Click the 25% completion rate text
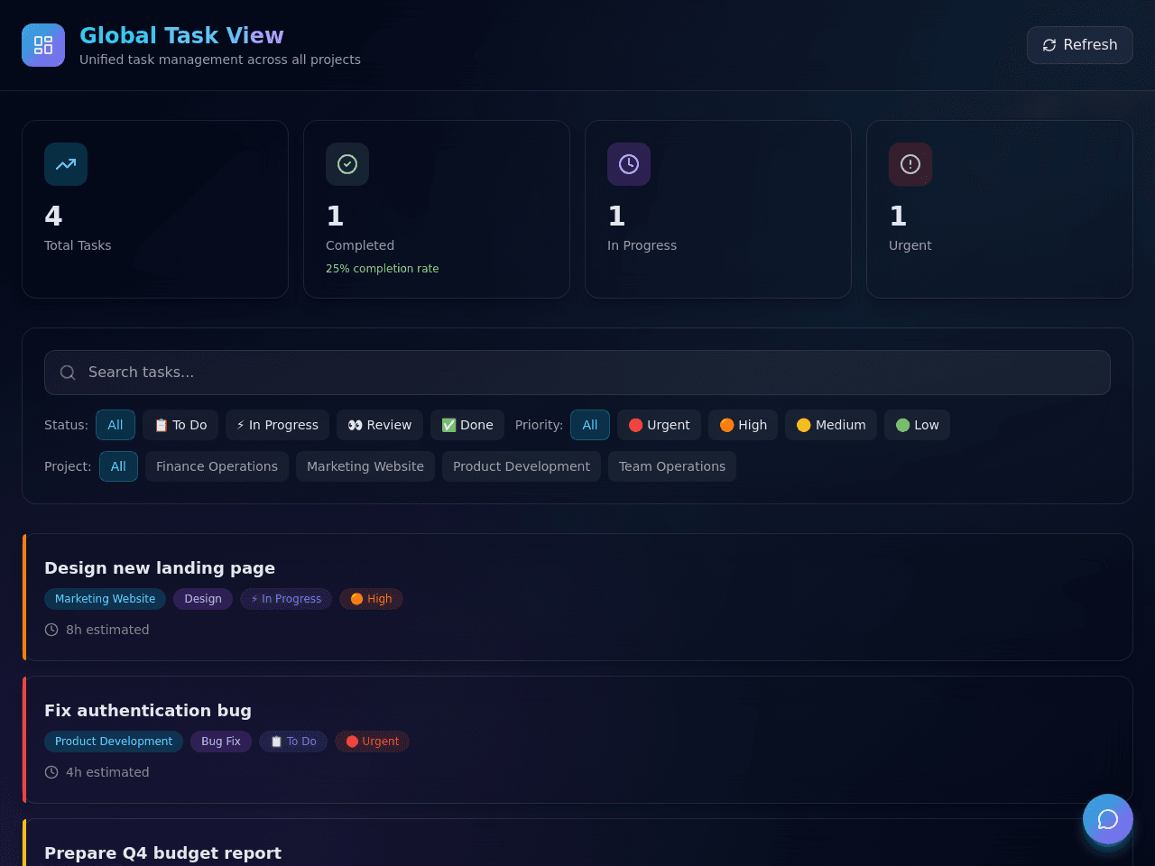The image size is (1155, 866). click(383, 269)
